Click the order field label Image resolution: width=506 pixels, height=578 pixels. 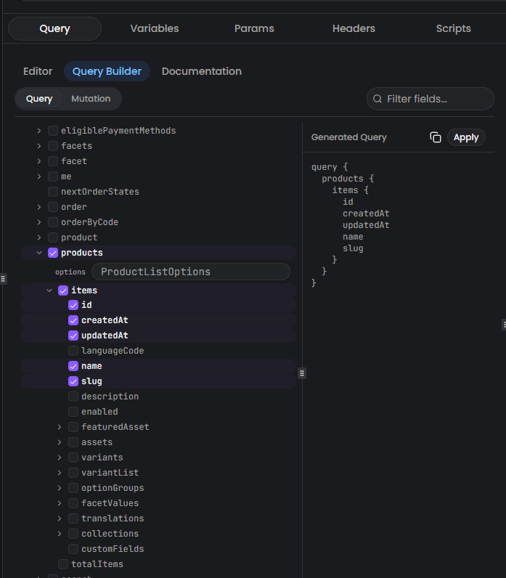74,207
